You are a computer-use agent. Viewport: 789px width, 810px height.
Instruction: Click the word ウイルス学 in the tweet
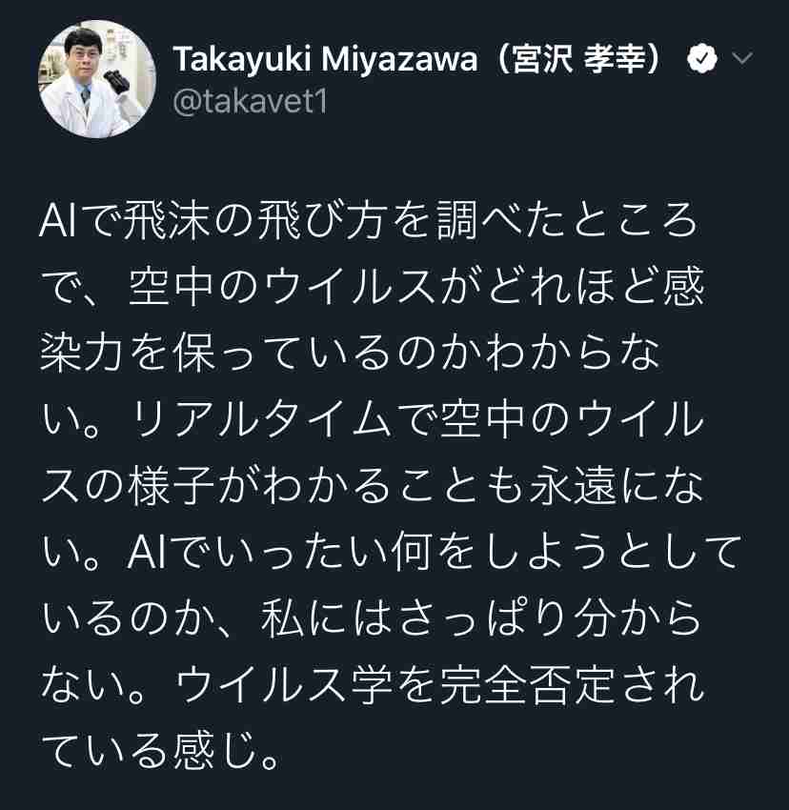pos(284,684)
